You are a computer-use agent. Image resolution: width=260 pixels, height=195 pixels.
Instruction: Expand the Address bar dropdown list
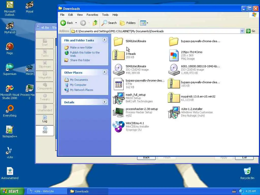(x=242, y=31)
